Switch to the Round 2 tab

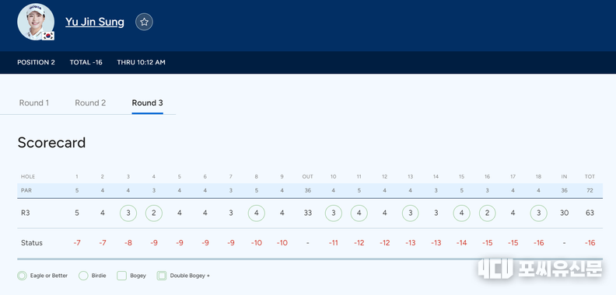pos(90,102)
